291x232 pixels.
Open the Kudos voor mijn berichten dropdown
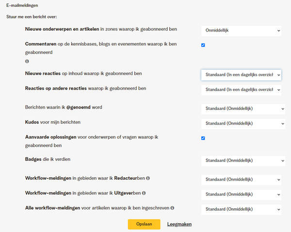point(243,124)
